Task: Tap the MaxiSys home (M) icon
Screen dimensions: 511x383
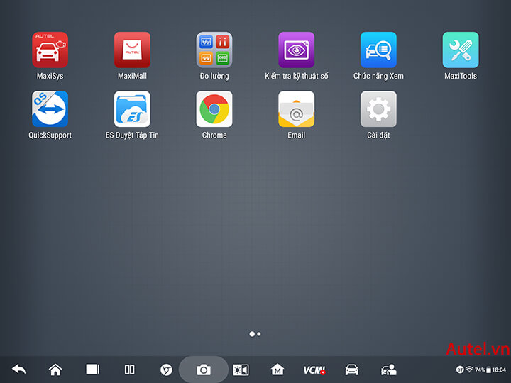Action: pyautogui.click(x=278, y=370)
